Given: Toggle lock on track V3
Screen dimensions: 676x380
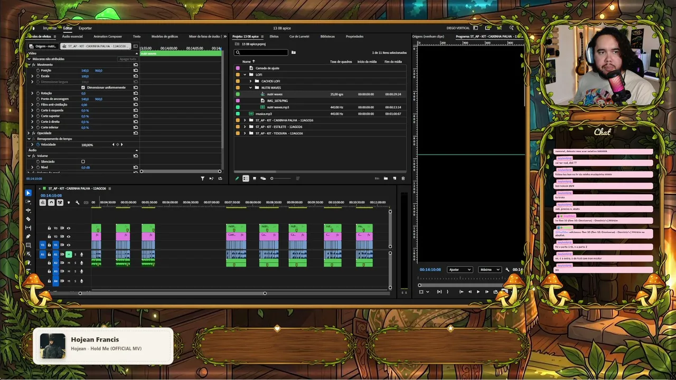Looking at the screenshot, I should (49, 228).
